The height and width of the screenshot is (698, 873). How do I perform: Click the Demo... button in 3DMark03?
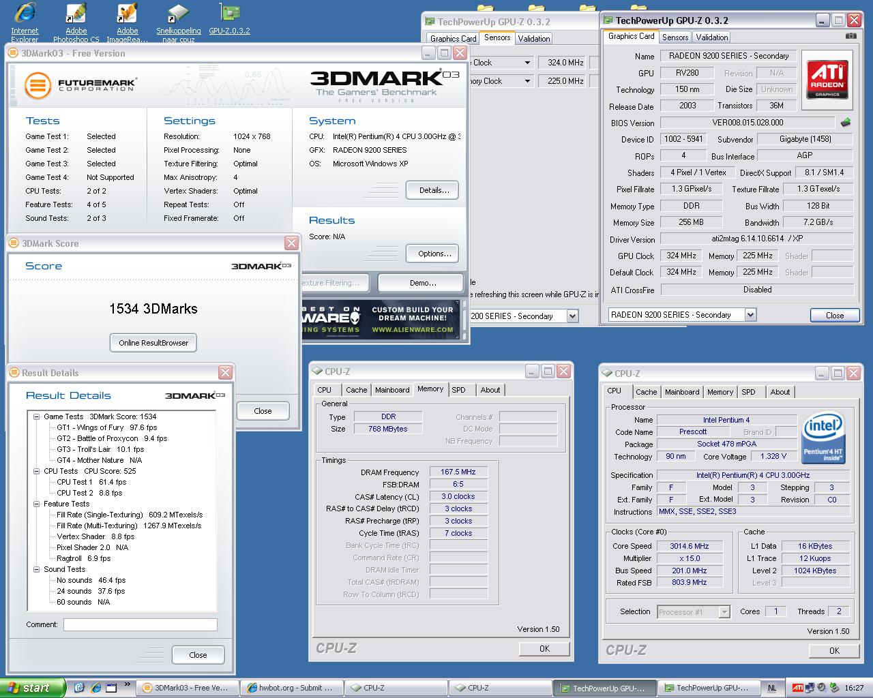tap(421, 283)
